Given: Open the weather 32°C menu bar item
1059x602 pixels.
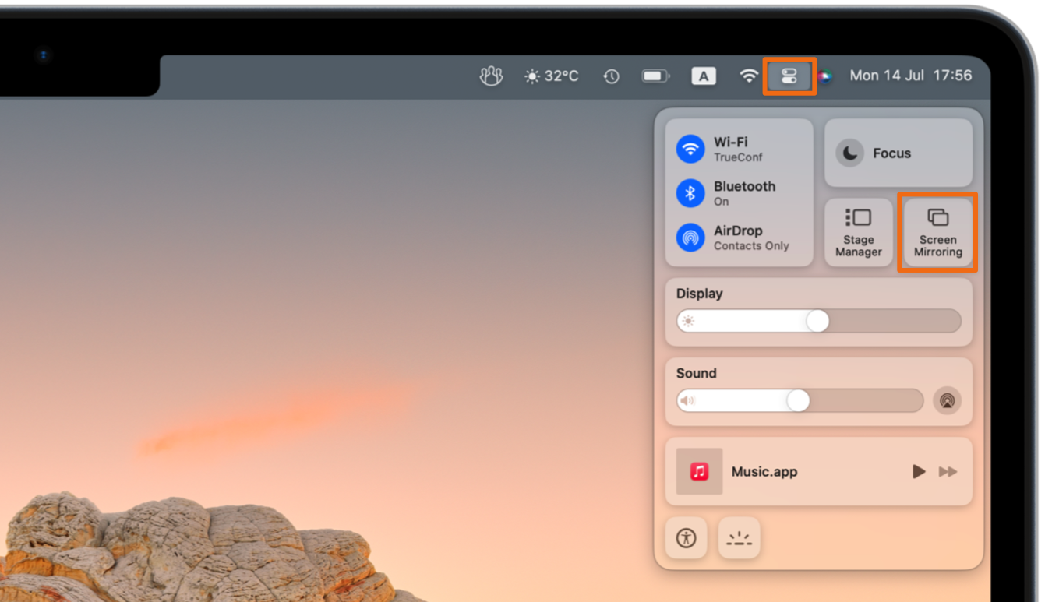Looking at the screenshot, I should pyautogui.click(x=552, y=76).
